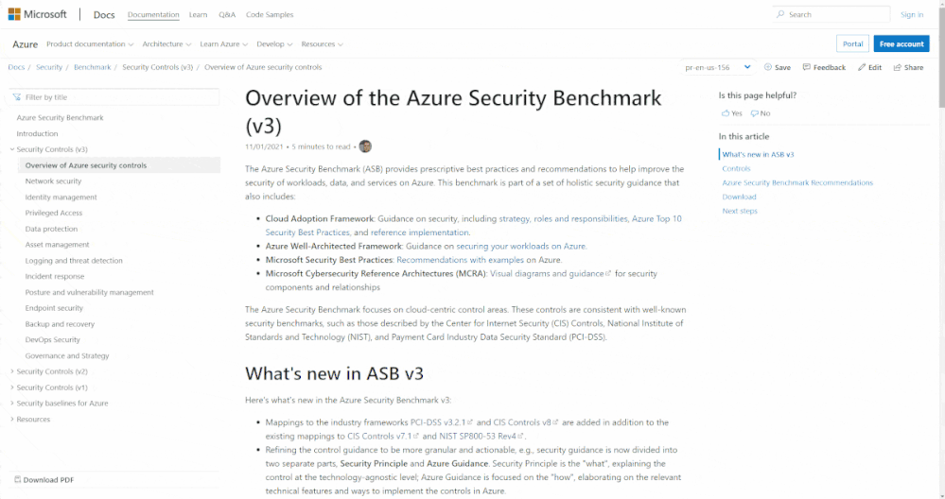Click the thumbs-up Yes icon
945x499 pixels.
pyautogui.click(x=725, y=112)
